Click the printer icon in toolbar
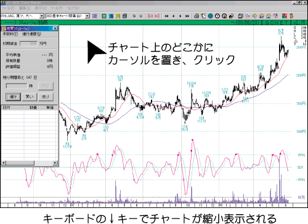This screenshot has height=224, width=308. tap(197, 16)
